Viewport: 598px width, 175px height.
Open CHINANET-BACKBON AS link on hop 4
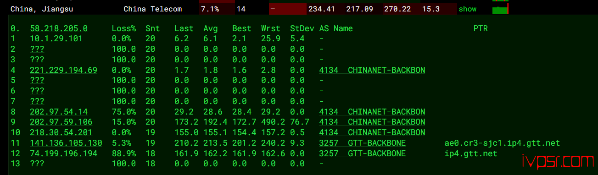point(372,70)
